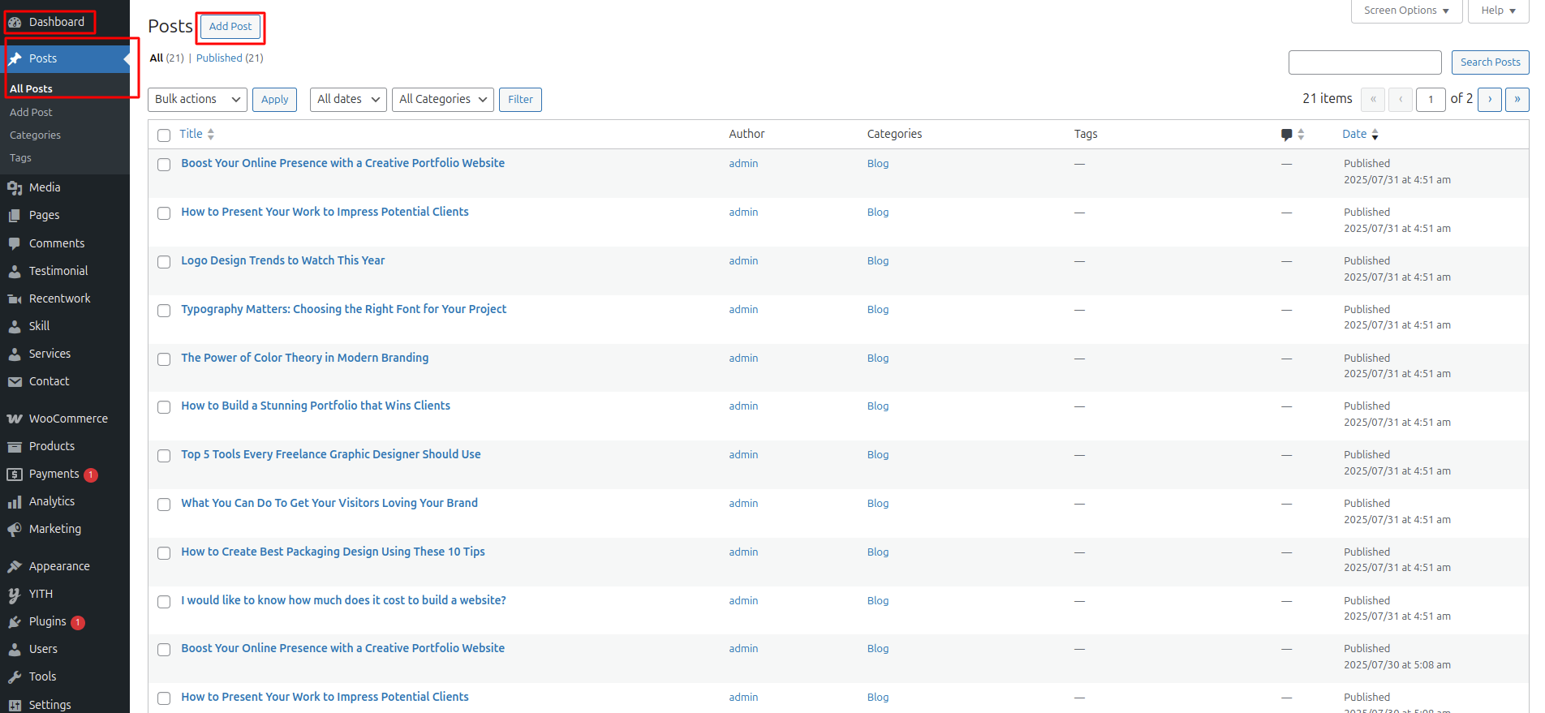1545x713 pixels.
Task: Click the Apply bulk action button
Action: [274, 99]
